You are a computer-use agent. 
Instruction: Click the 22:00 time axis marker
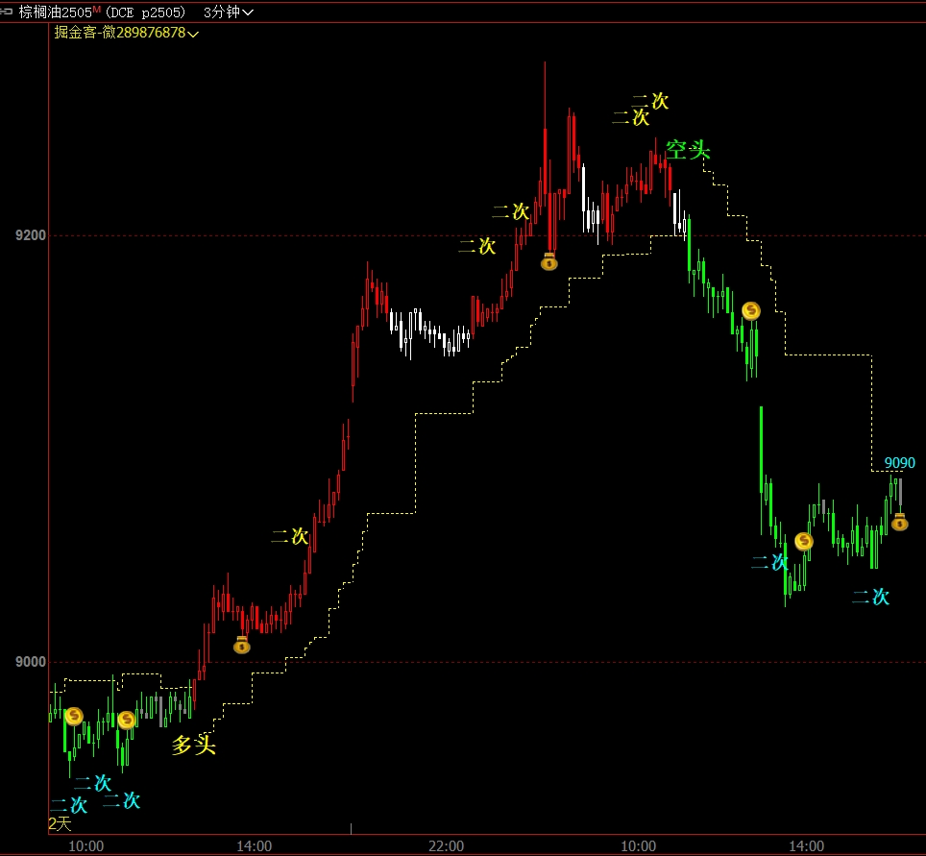pos(446,846)
